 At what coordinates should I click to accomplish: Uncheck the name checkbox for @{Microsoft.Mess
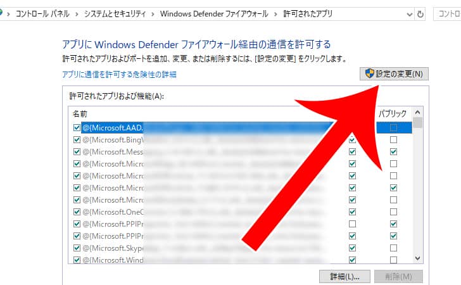coord(77,152)
